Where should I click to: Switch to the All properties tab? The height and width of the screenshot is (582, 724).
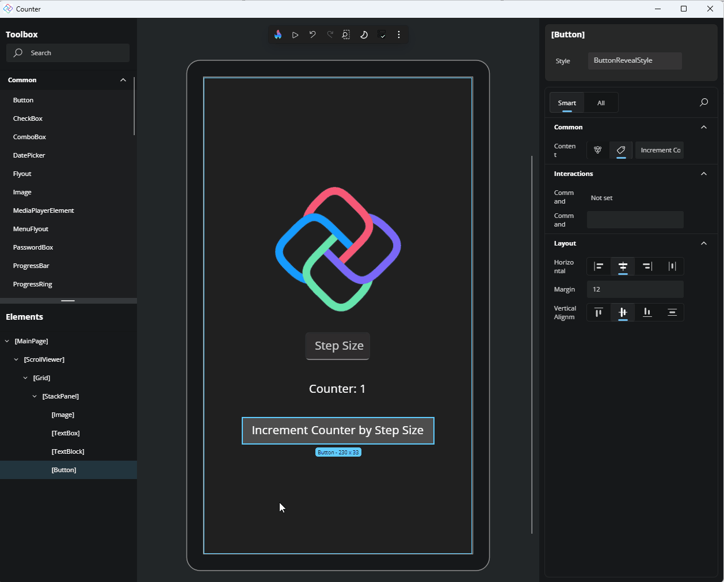coord(601,102)
